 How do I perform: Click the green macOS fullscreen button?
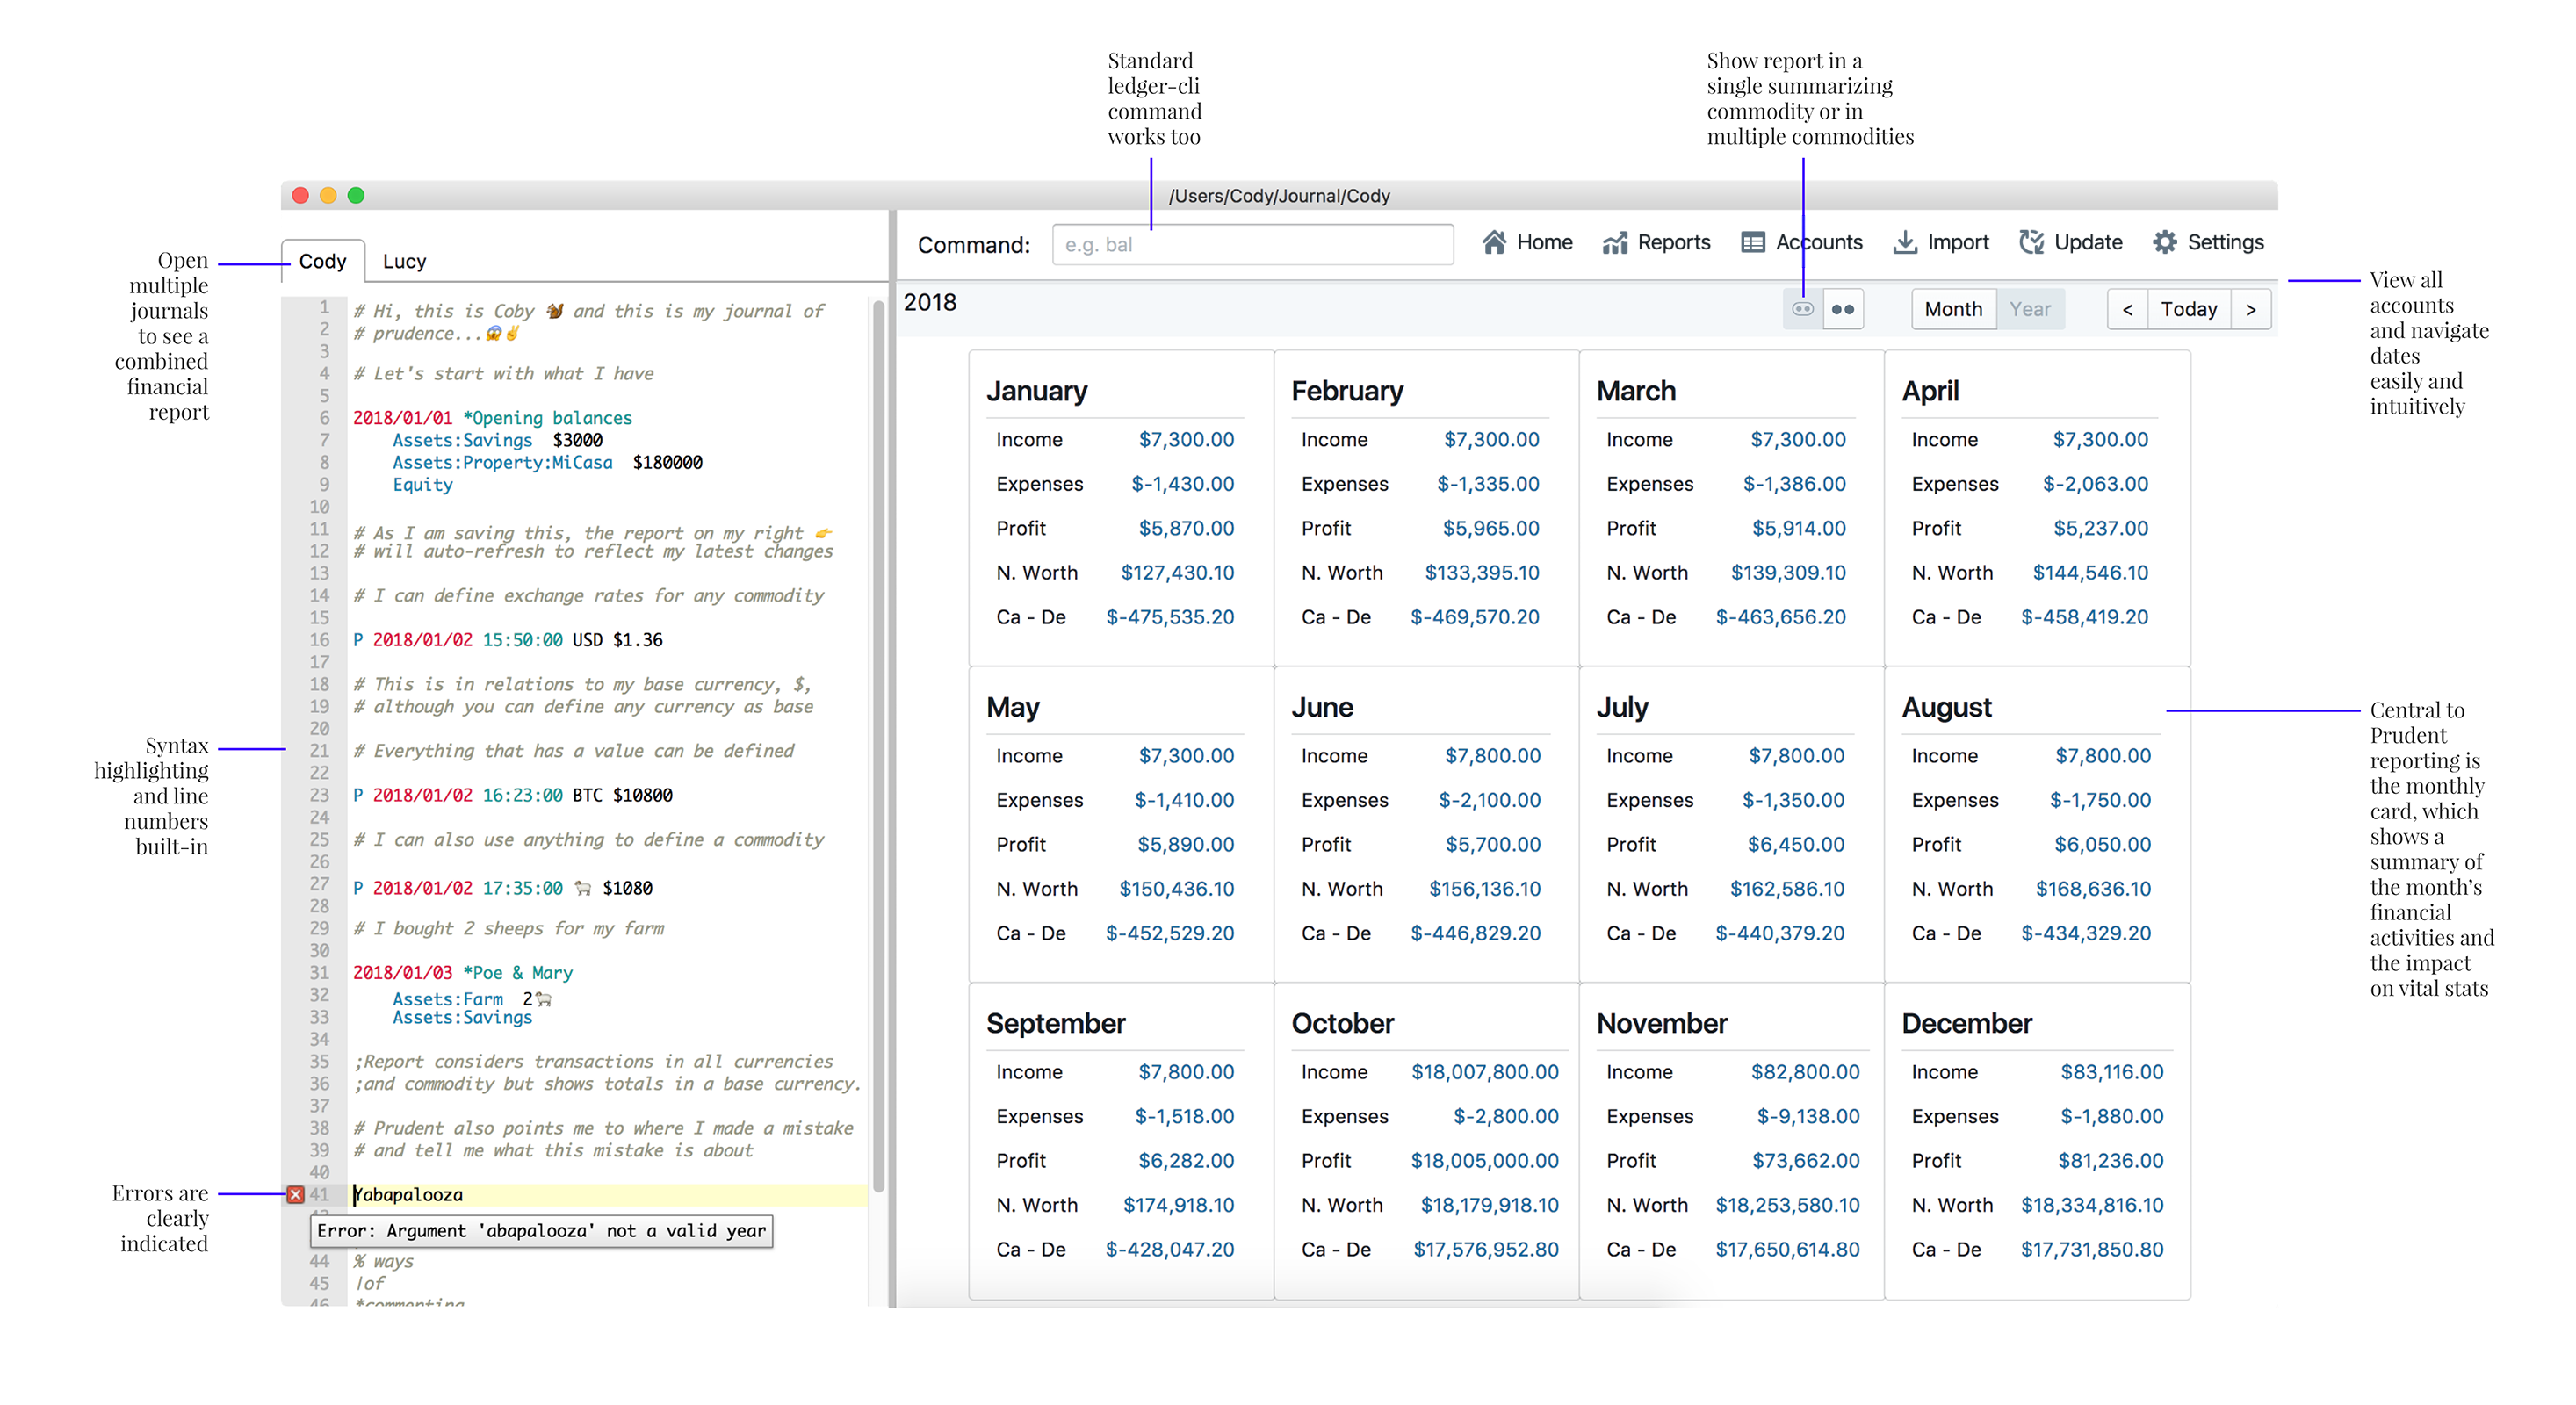coord(356,195)
